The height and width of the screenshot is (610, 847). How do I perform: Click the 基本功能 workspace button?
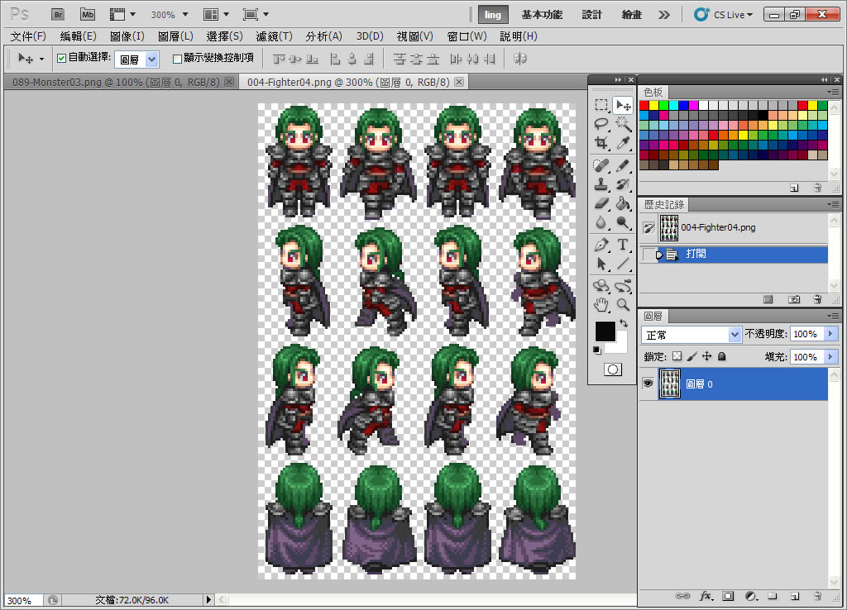tap(542, 15)
